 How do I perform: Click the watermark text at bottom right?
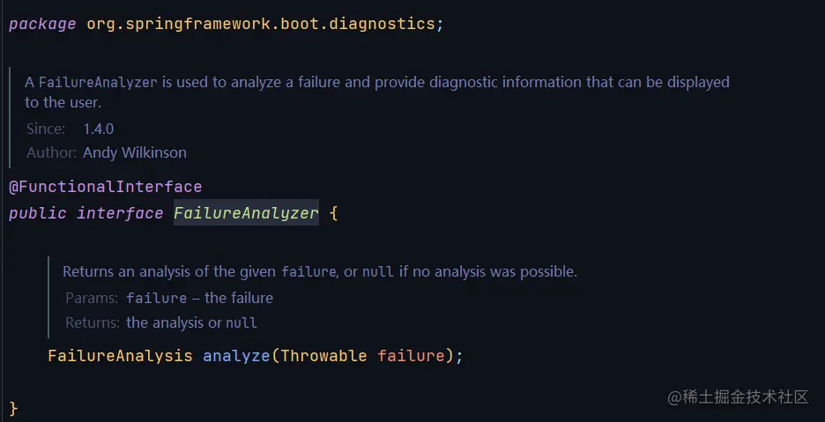click(738, 397)
